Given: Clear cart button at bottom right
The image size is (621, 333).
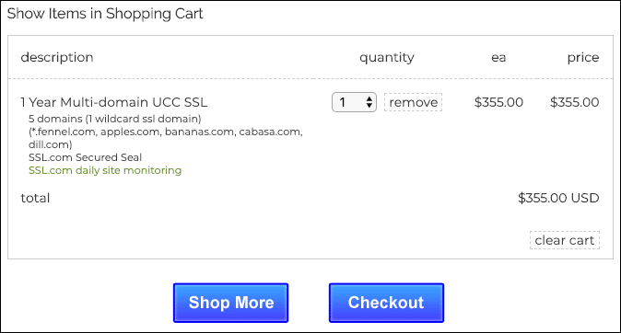Looking at the screenshot, I should [x=565, y=240].
